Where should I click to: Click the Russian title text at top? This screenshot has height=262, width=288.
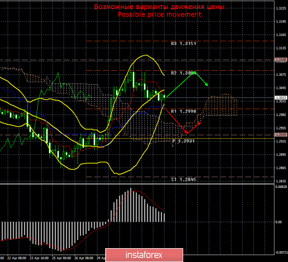coord(159,7)
